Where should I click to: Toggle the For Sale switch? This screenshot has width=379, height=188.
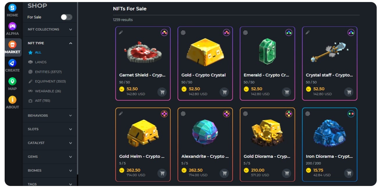[66, 17]
